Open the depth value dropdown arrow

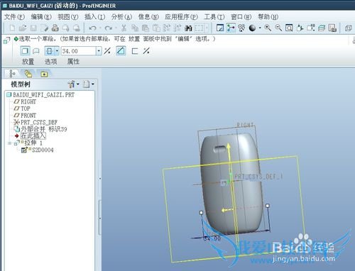99,51
